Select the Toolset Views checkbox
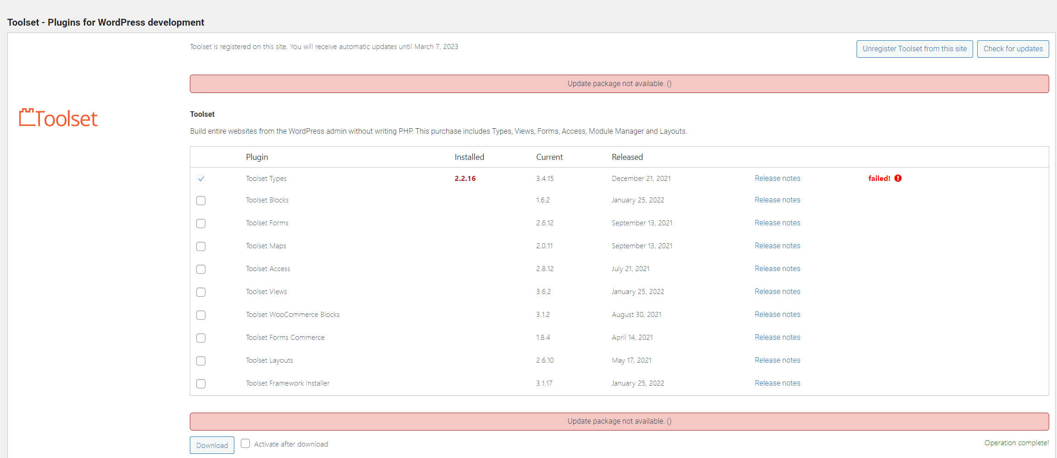Screen dimensions: 1057x458 coord(201,292)
